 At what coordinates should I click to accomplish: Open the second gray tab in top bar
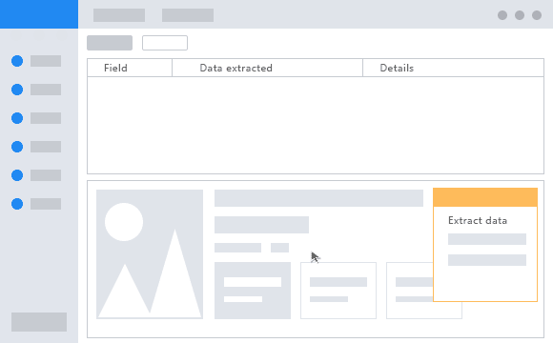188,15
